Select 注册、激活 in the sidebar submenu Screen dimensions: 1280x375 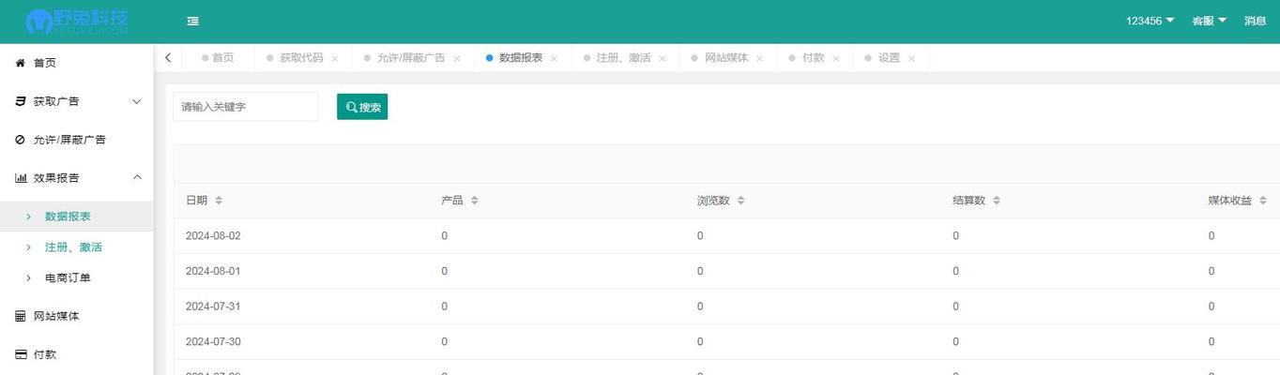(76, 247)
